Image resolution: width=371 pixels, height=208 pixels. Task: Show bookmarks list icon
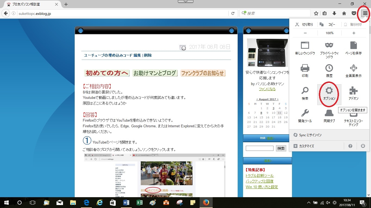pyautogui.click(x=325, y=13)
